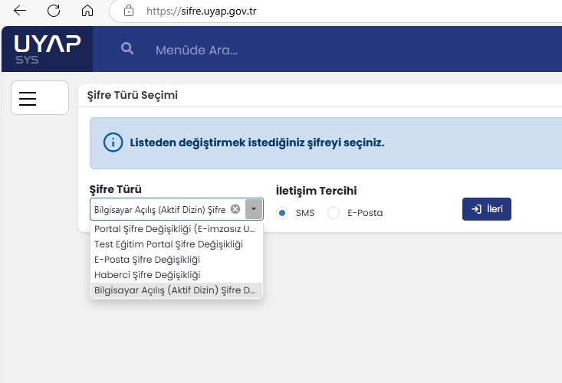562x383 pixels.
Task: Select the SMS radio button
Action: coord(282,213)
